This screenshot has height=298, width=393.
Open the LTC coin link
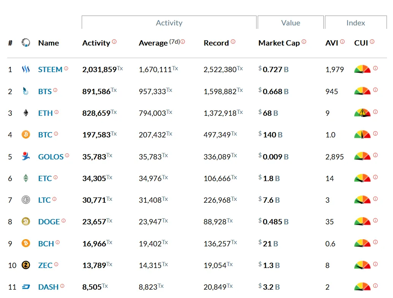tap(44, 200)
